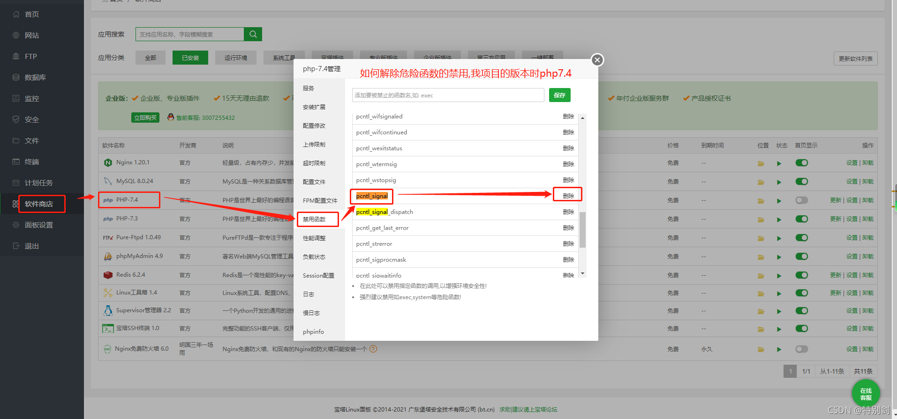The height and width of the screenshot is (419, 897).
Task: Select 终端 in sidebar
Action: coord(42,162)
